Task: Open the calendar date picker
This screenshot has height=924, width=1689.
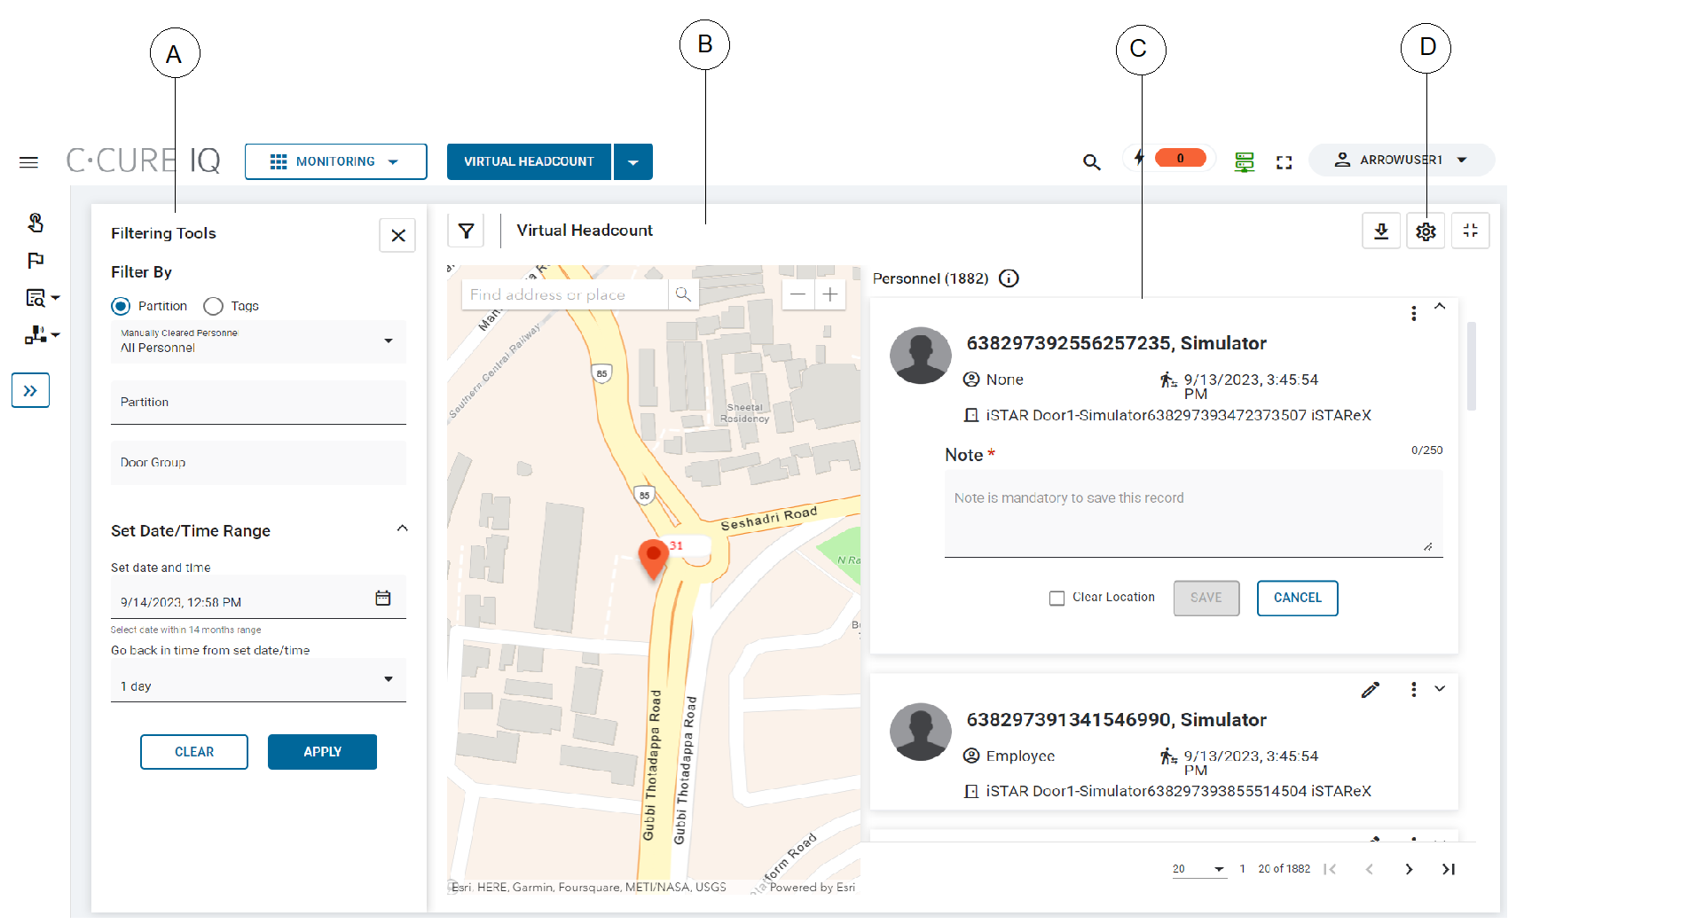Action: point(382,599)
